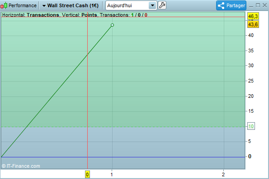This screenshot has width=269, height=179.
Task: Open the Wall Street Cash instrument dropdown
Action: (x=44, y=6)
